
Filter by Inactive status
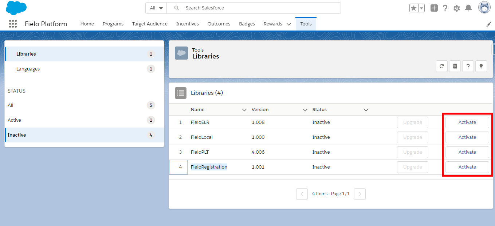84,135
